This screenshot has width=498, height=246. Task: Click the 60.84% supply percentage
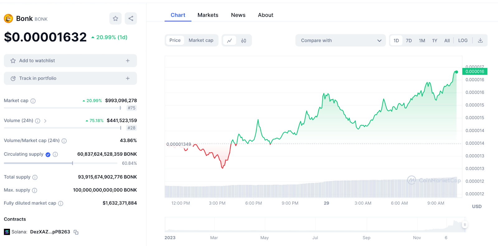pyautogui.click(x=129, y=163)
